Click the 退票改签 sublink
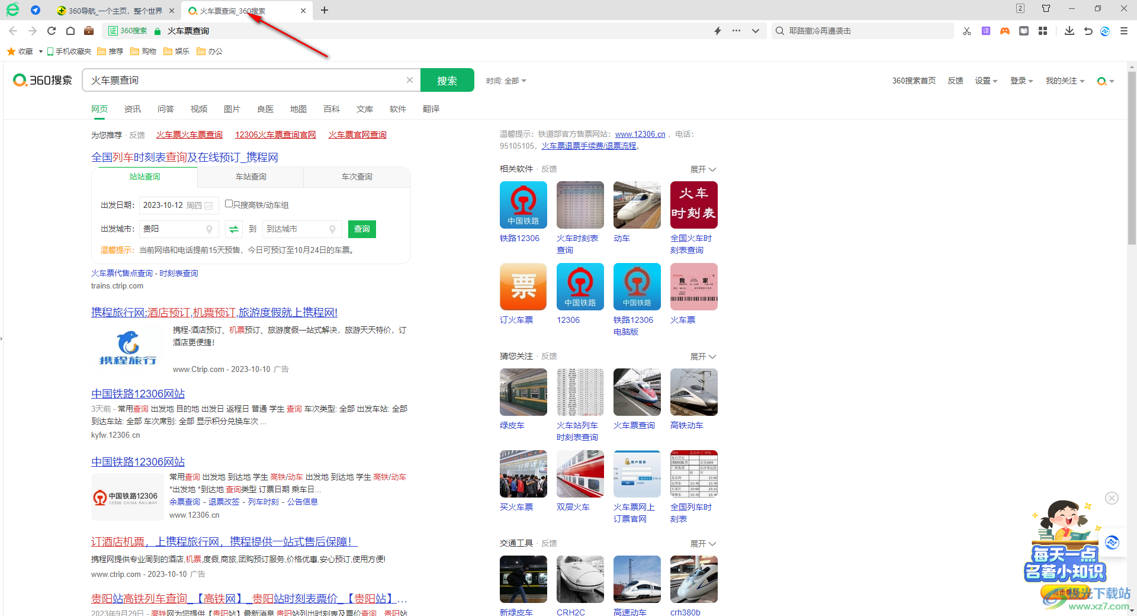Image resolution: width=1137 pixels, height=616 pixels. [x=224, y=502]
